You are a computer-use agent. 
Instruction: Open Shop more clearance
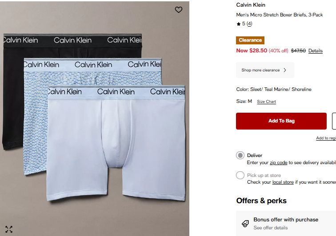[265, 70]
